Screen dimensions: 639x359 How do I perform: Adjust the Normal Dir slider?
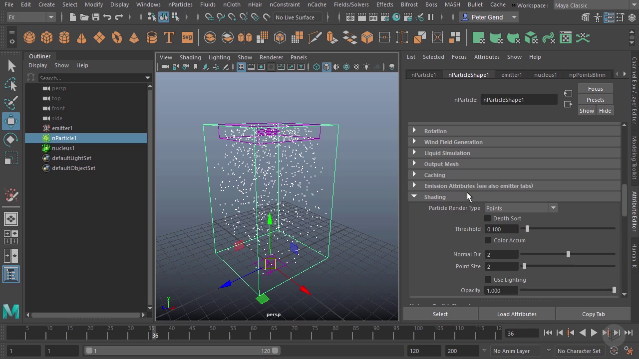(568, 254)
